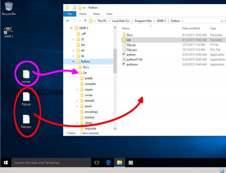
Task: Click the Up arrow navigation button
Action: click(x=85, y=21)
